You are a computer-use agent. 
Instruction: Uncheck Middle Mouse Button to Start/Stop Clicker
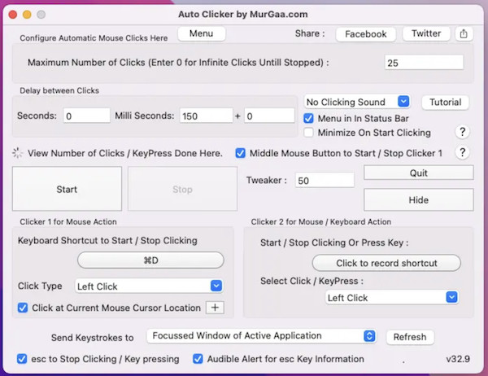point(241,153)
